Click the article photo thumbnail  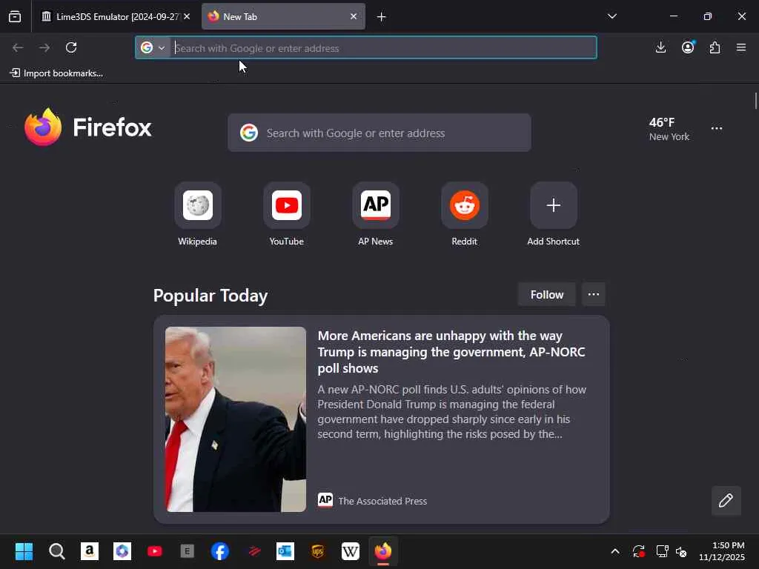click(x=236, y=419)
